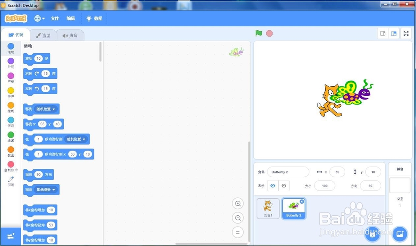Switch to small stage layout
Viewport: 416px width, 246px height.
click(x=383, y=34)
